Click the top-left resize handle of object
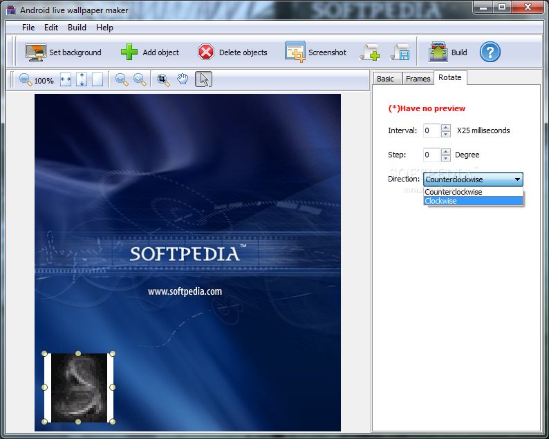Image resolution: width=549 pixels, height=439 pixels. click(44, 353)
